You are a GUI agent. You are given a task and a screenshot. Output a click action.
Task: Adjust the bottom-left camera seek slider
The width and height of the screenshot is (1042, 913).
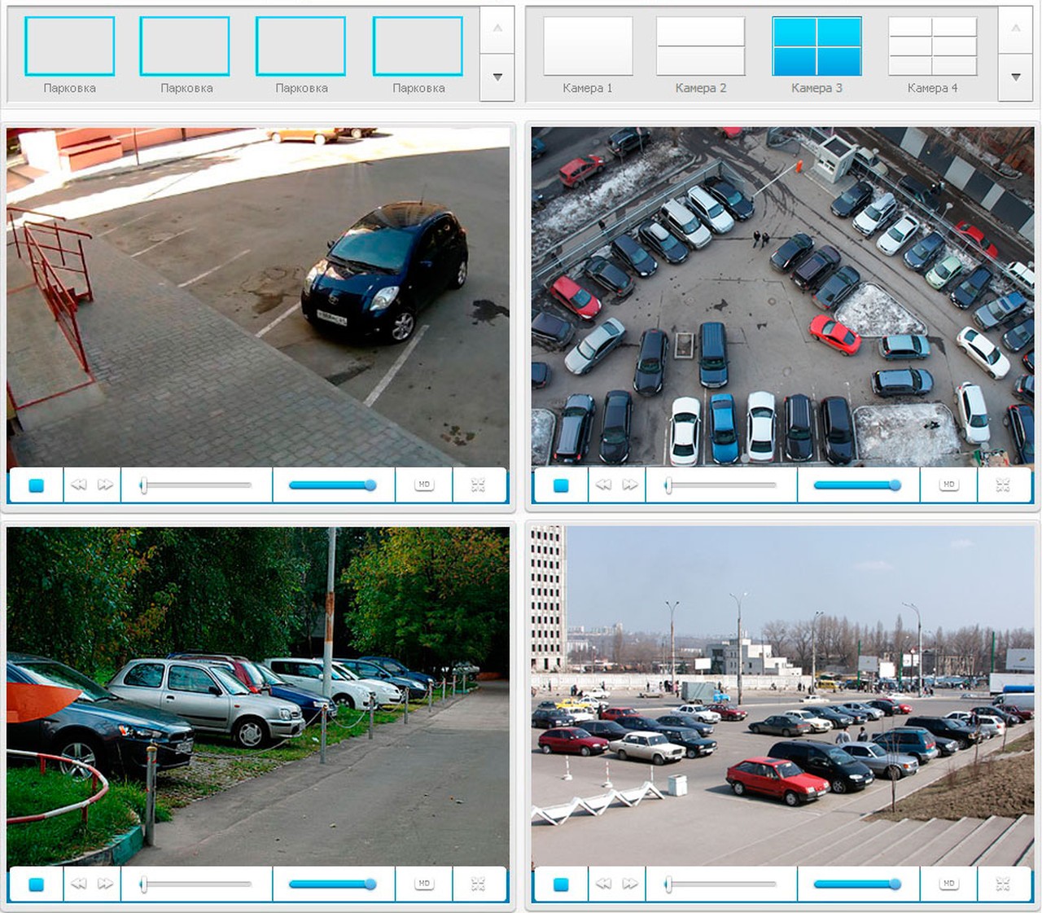(195, 884)
